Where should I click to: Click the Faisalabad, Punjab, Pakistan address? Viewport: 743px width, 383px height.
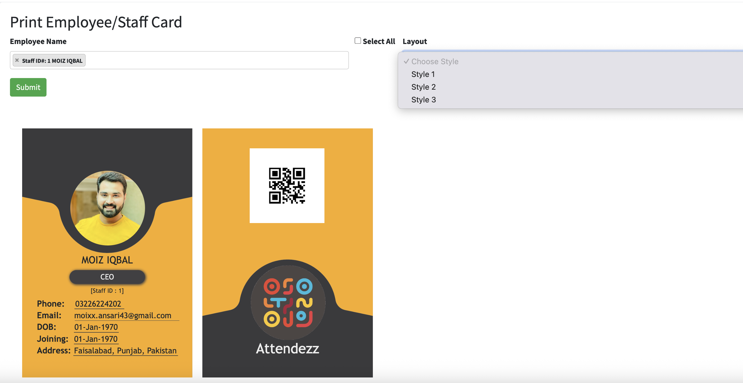125,351
